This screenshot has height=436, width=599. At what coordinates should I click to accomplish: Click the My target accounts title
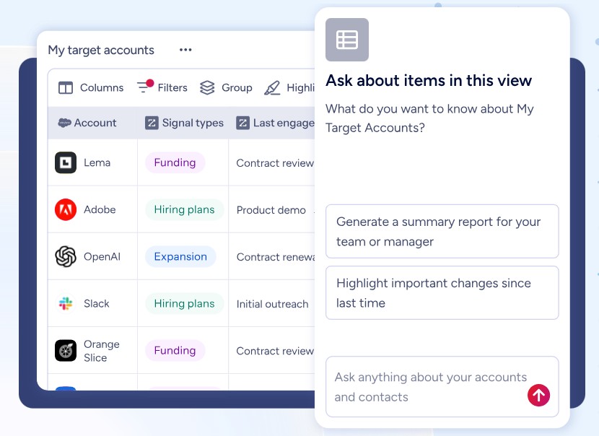[x=101, y=51]
